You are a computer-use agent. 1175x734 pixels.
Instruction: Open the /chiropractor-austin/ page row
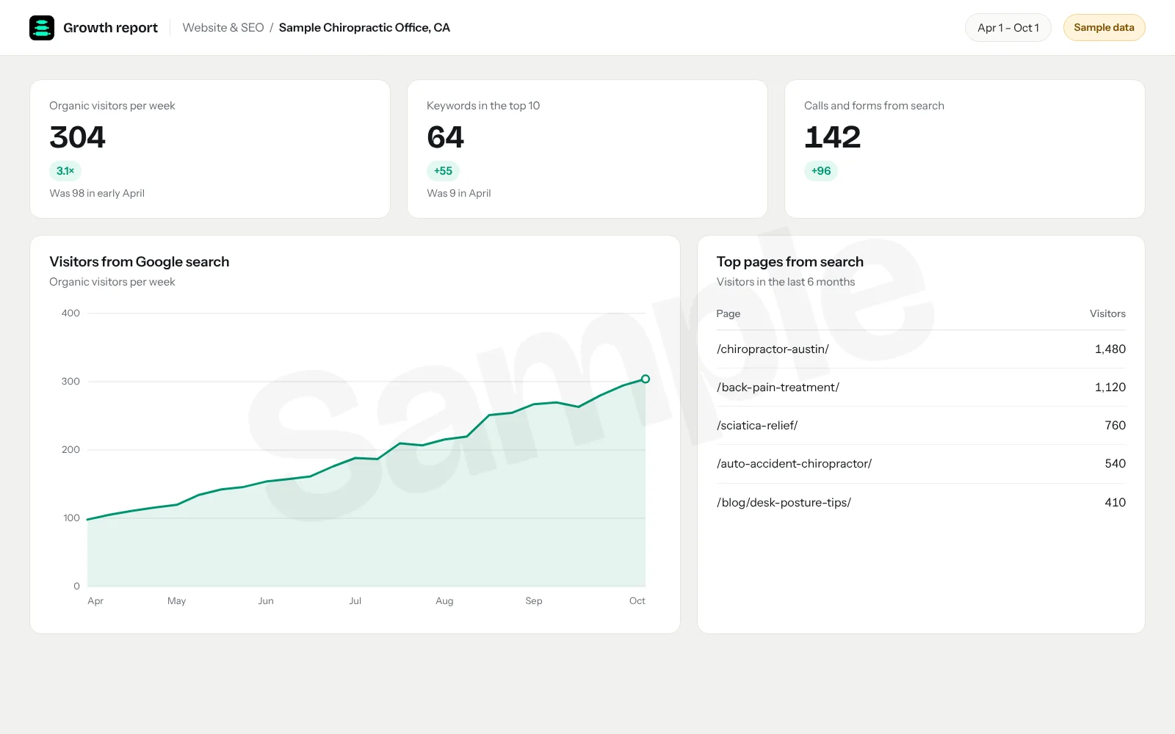coord(921,349)
